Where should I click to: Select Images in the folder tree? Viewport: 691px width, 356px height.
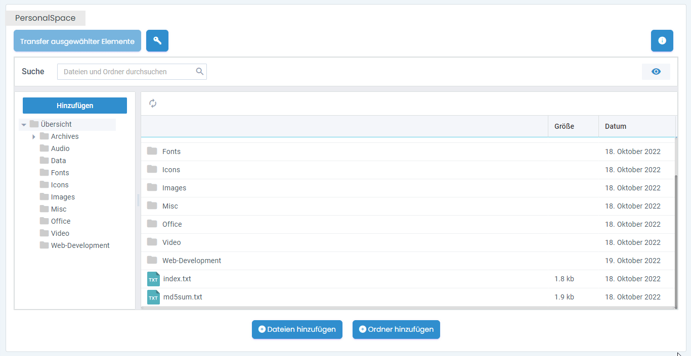click(63, 197)
